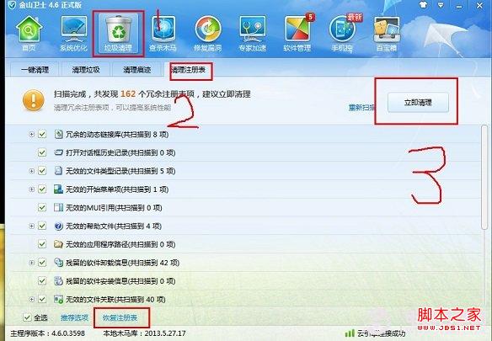The width and height of the screenshot is (492, 341).
Task: Switch to 清理垃圾 tab
Action: point(86,70)
